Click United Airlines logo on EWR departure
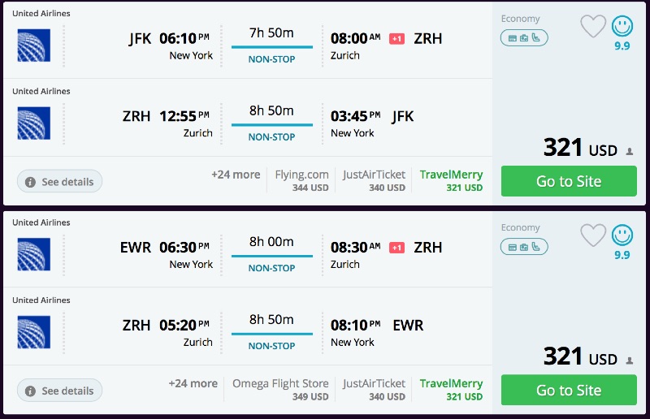This screenshot has width=650, height=419. click(x=34, y=254)
